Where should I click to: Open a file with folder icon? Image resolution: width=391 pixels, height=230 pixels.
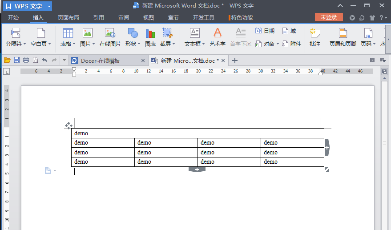click(x=7, y=60)
